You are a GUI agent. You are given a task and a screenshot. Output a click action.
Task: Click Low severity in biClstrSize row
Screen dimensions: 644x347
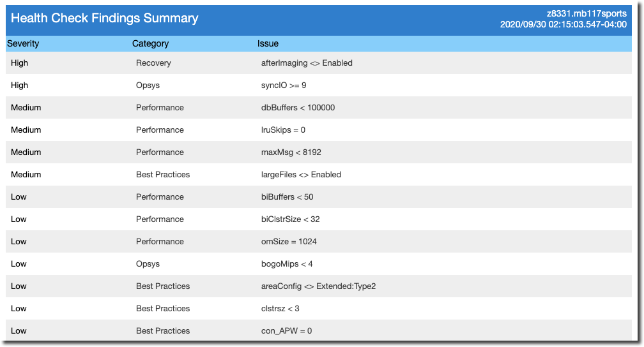19,219
